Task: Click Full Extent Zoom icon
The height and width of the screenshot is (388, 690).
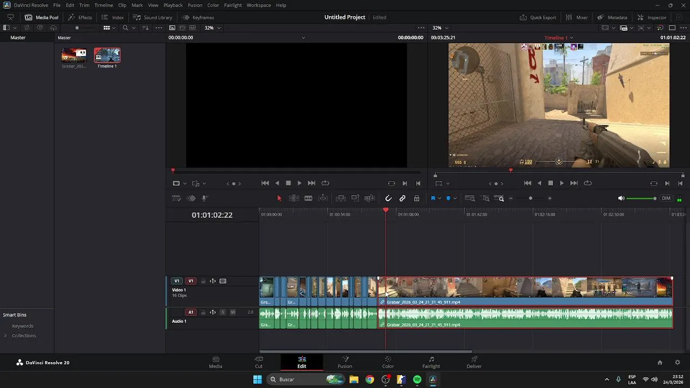Action: click(x=470, y=198)
